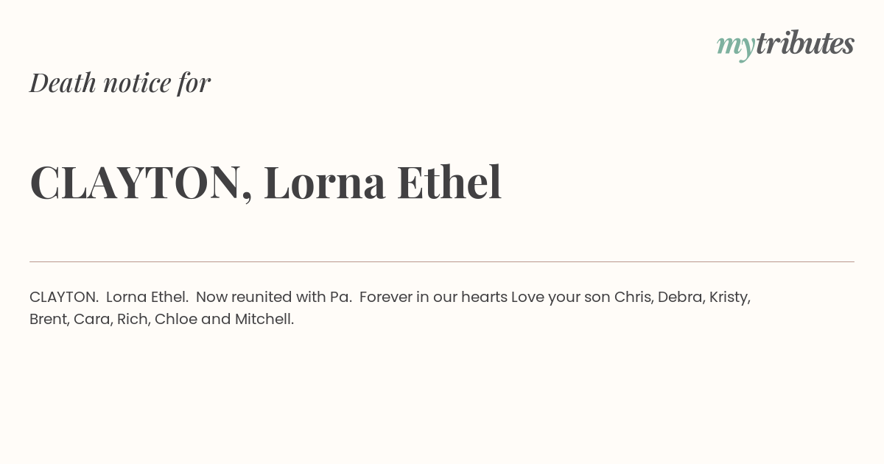Click the "tributes" part of the logo
The width and height of the screenshot is (884, 464).
805,43
